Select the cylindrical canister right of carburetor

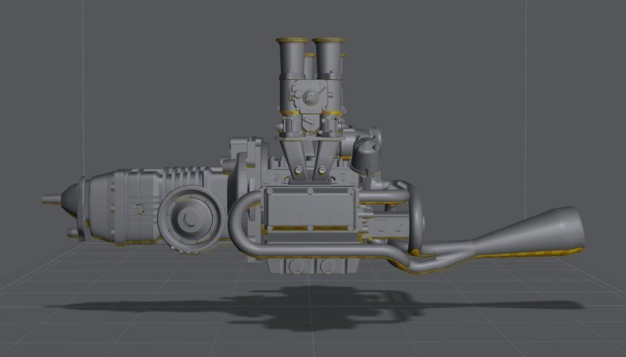click(x=365, y=157)
